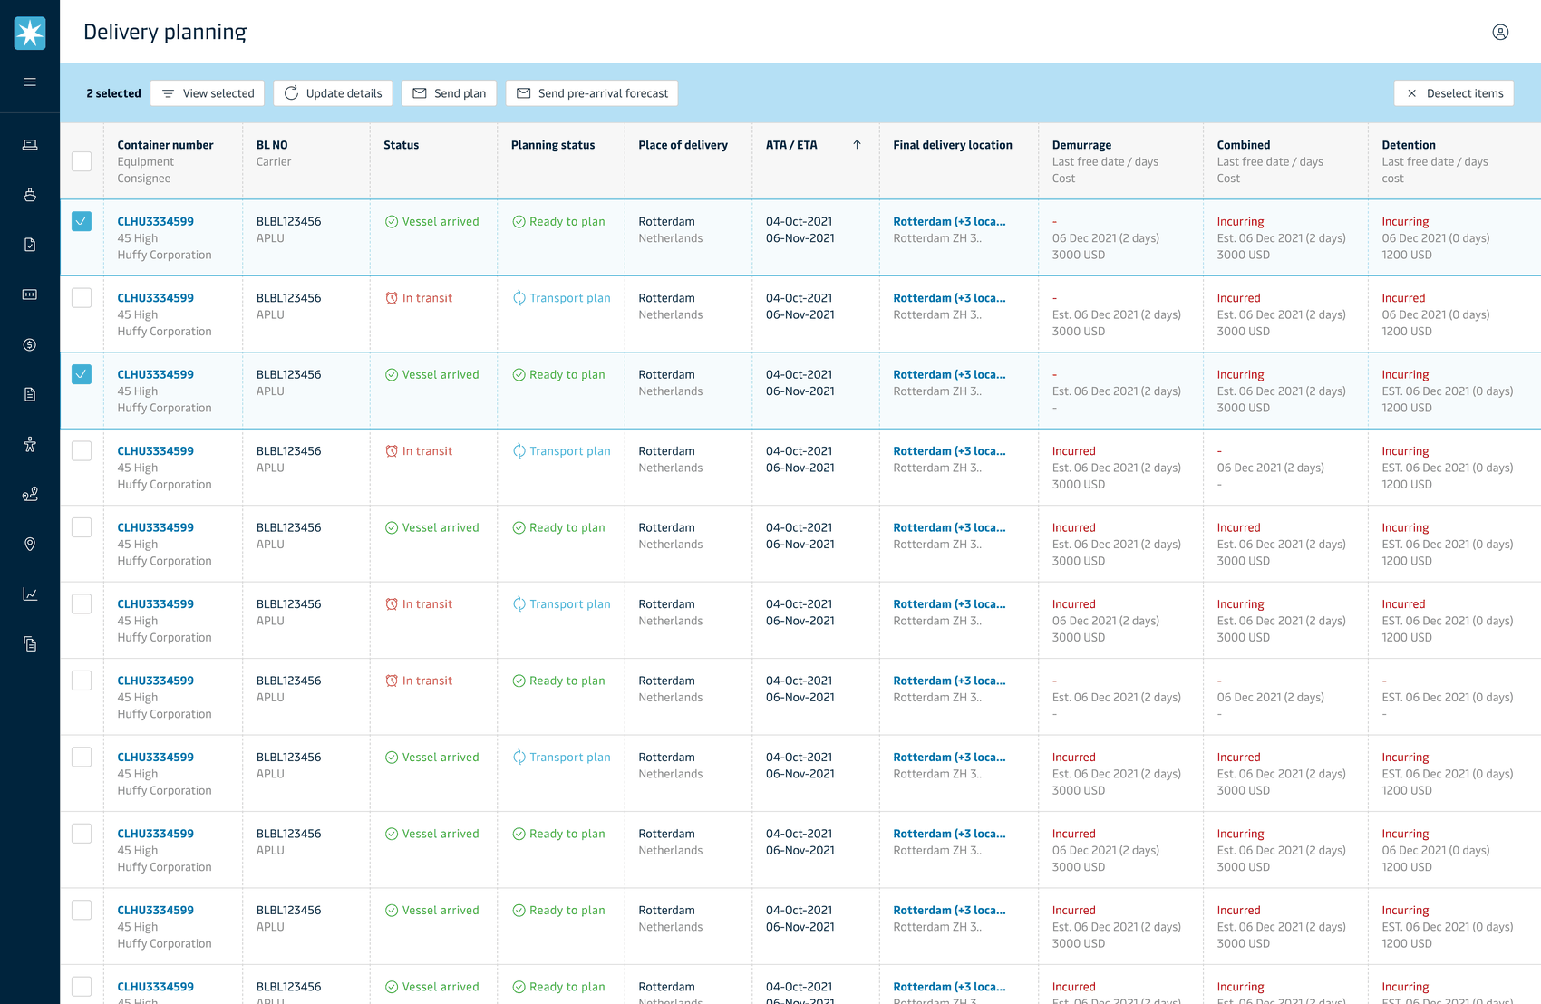Click In transit alarm icon in second row
The height and width of the screenshot is (1004, 1541).
tap(392, 298)
